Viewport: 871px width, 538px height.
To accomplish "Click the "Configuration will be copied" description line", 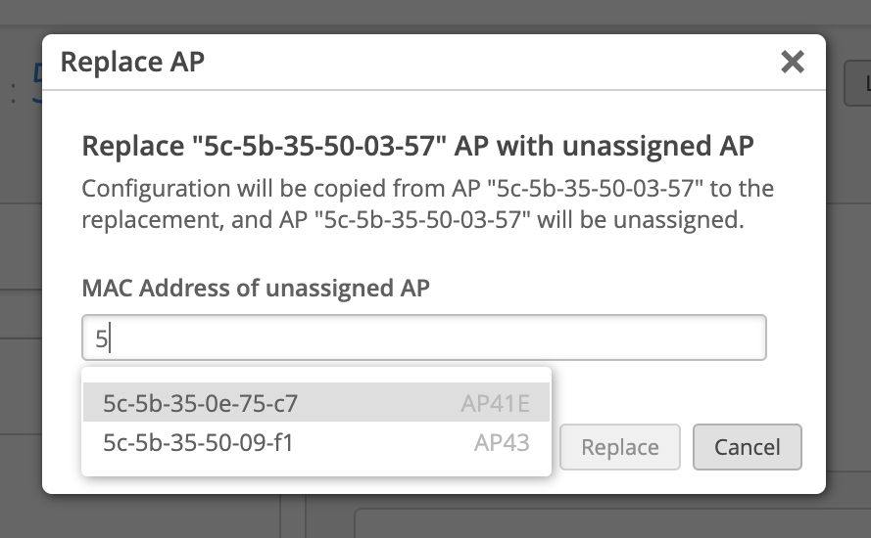I will (x=427, y=188).
